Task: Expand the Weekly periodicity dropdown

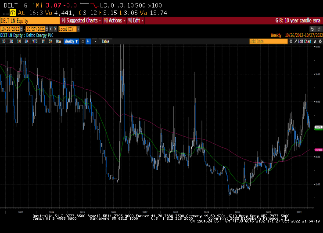Action: tap(71, 41)
